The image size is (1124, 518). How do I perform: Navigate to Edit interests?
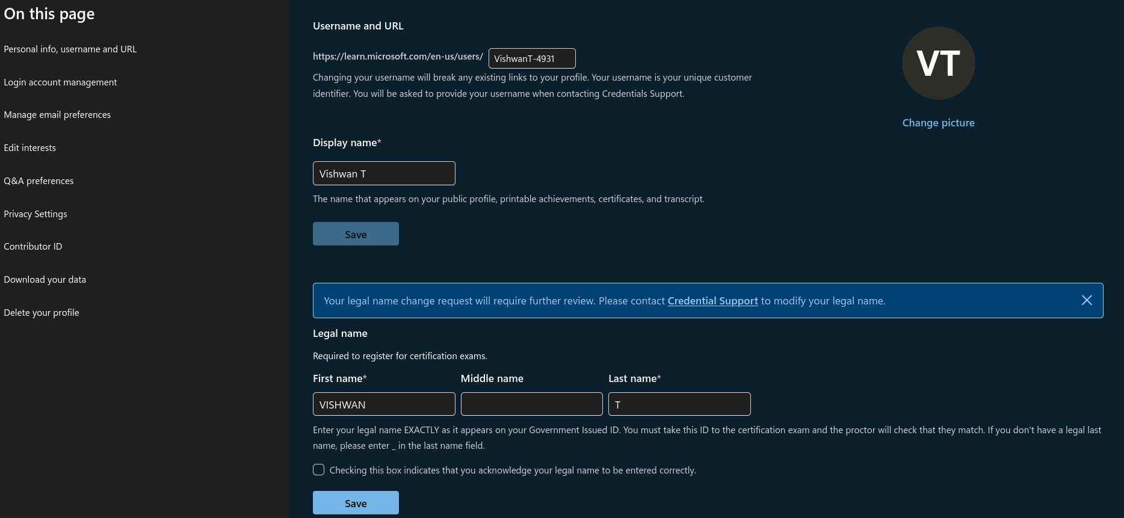30,148
